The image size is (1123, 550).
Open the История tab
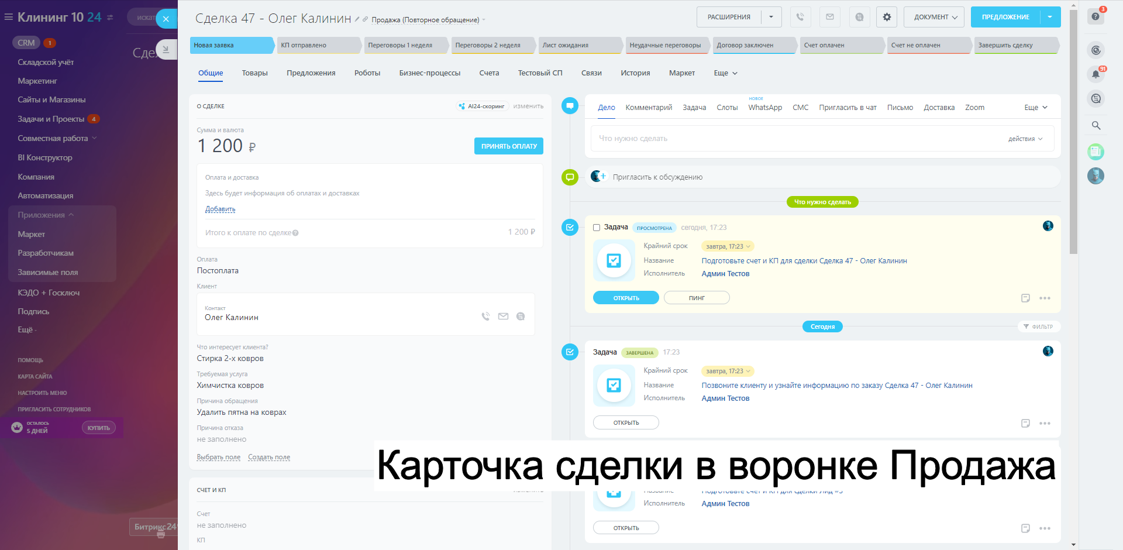[635, 73]
